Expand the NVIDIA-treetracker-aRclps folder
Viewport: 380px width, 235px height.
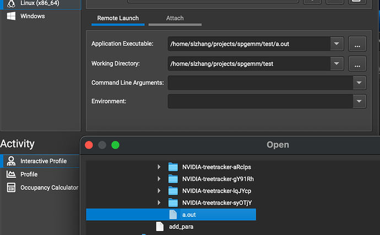[x=159, y=167]
